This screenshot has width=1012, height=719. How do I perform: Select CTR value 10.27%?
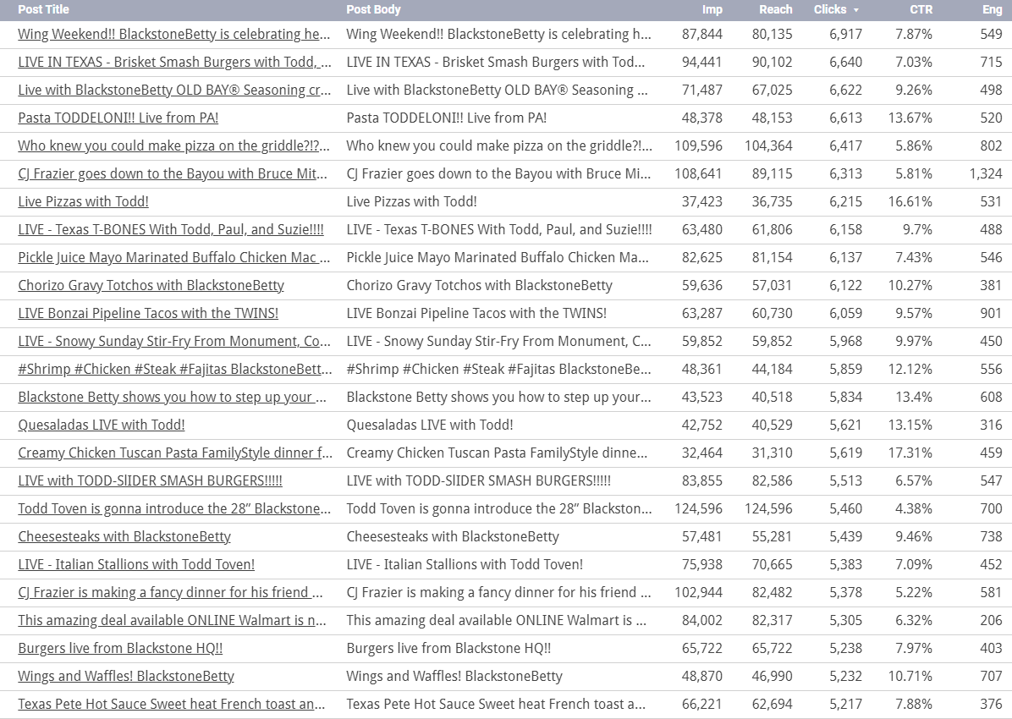pos(910,285)
